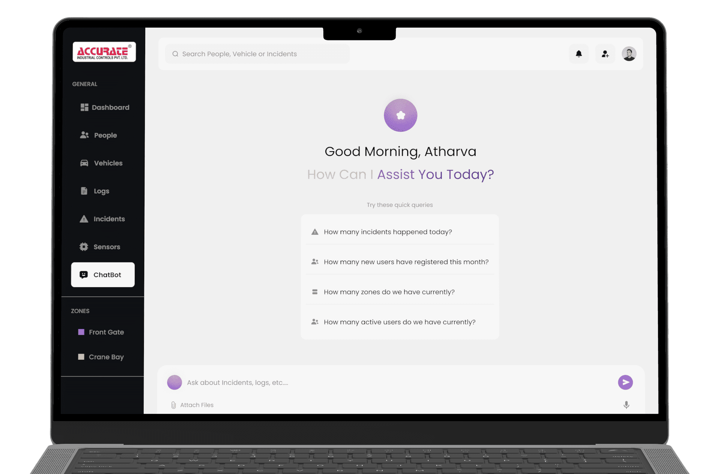The image size is (720, 474).
Task: Click Attach Files link
Action: [x=197, y=405]
